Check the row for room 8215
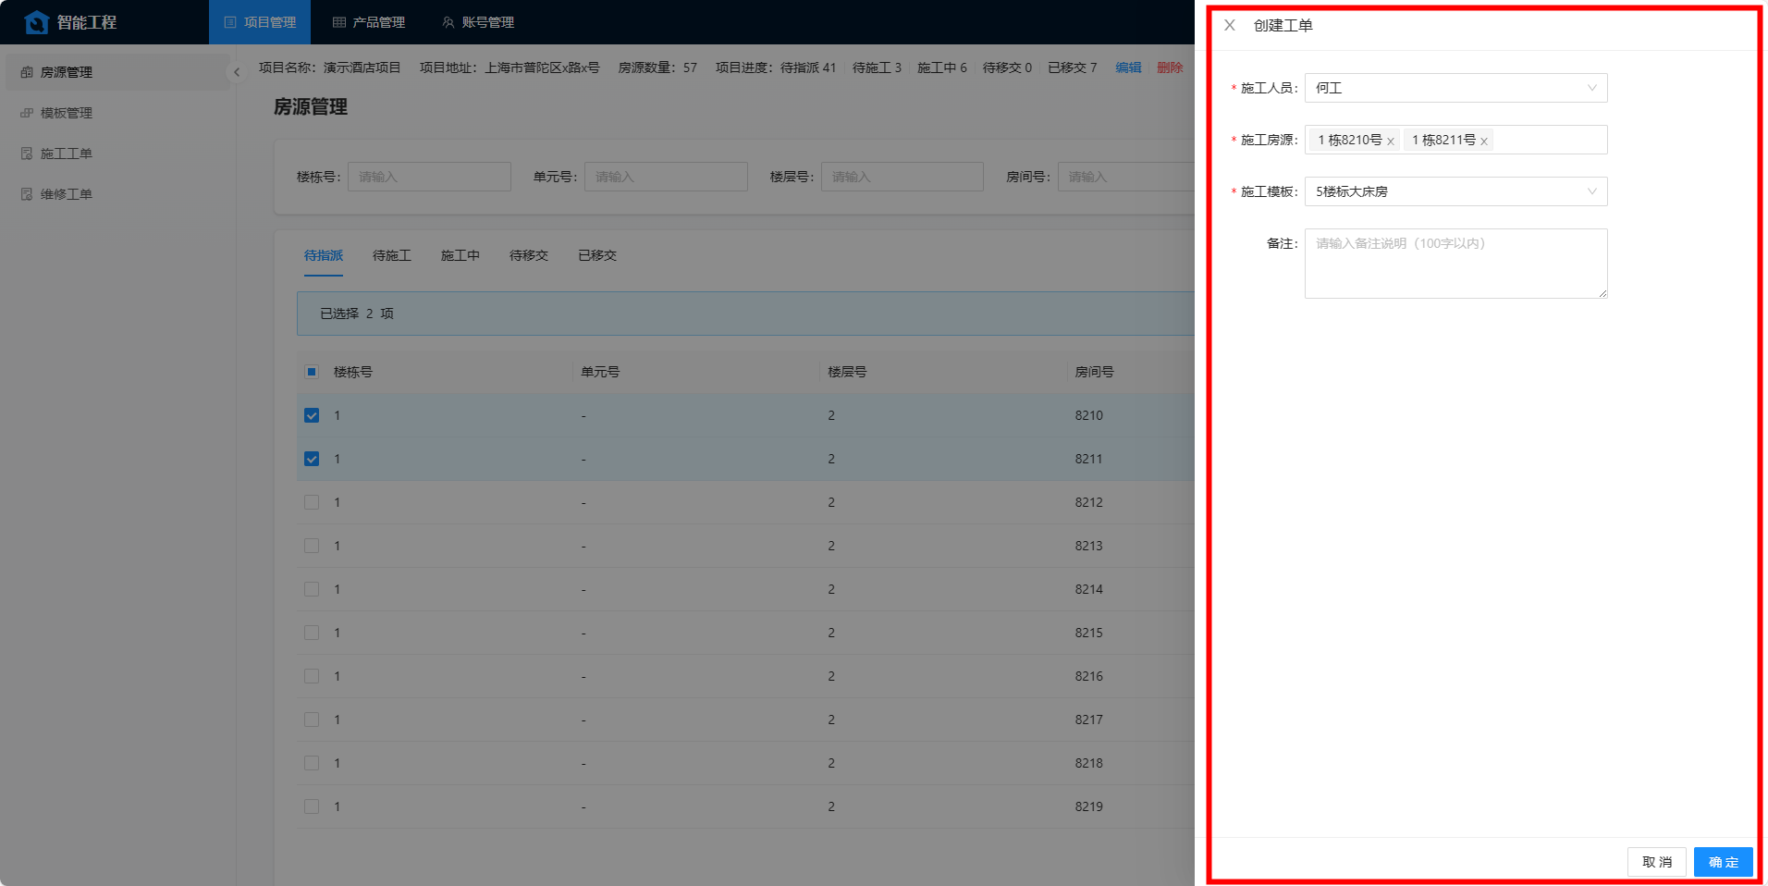1768x886 pixels. coord(312,633)
